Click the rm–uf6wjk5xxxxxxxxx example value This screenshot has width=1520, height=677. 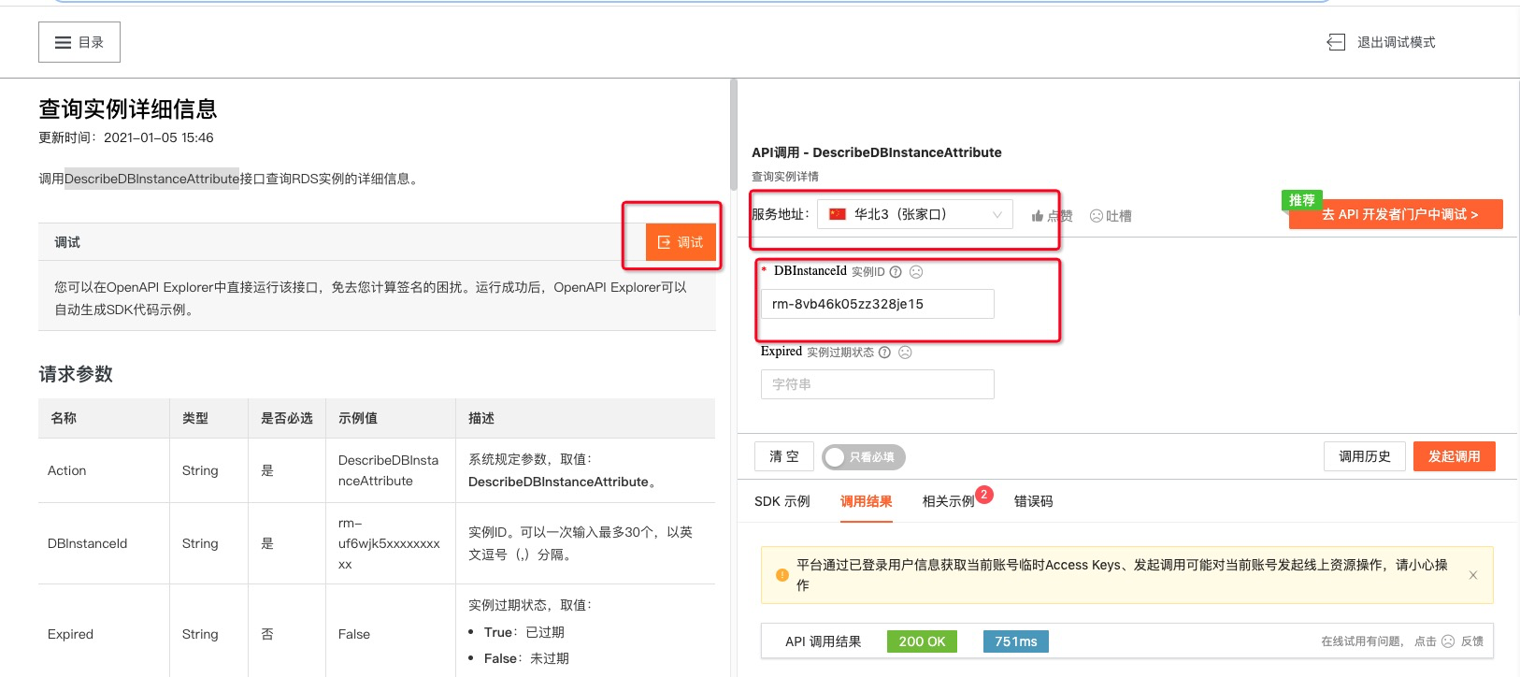coord(389,543)
